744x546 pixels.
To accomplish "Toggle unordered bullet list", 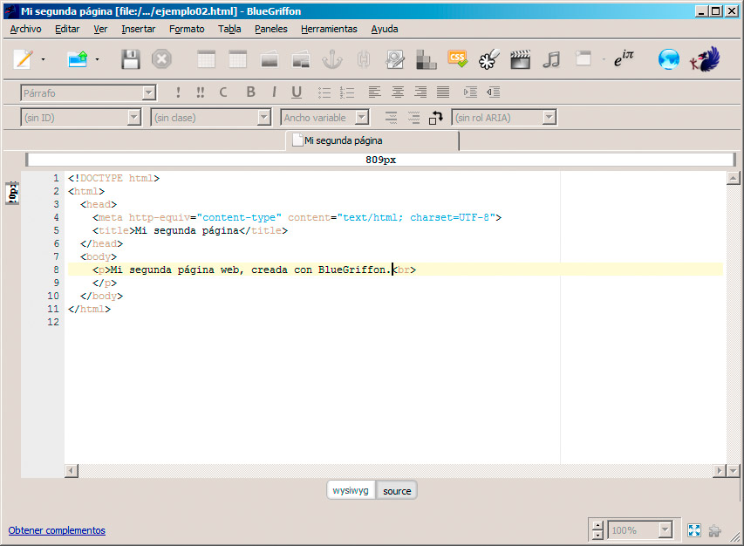I will click(324, 92).
